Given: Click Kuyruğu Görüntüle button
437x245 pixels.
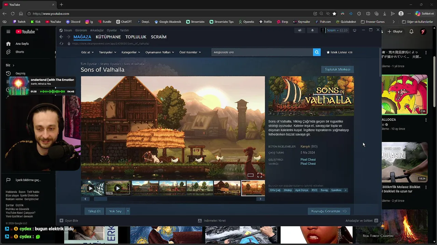Looking at the screenshot, I should (x=329, y=211).
